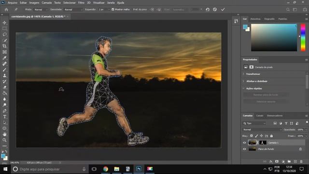Toggle lock image pixels
The height and width of the screenshot is (174, 309).
(256, 136)
